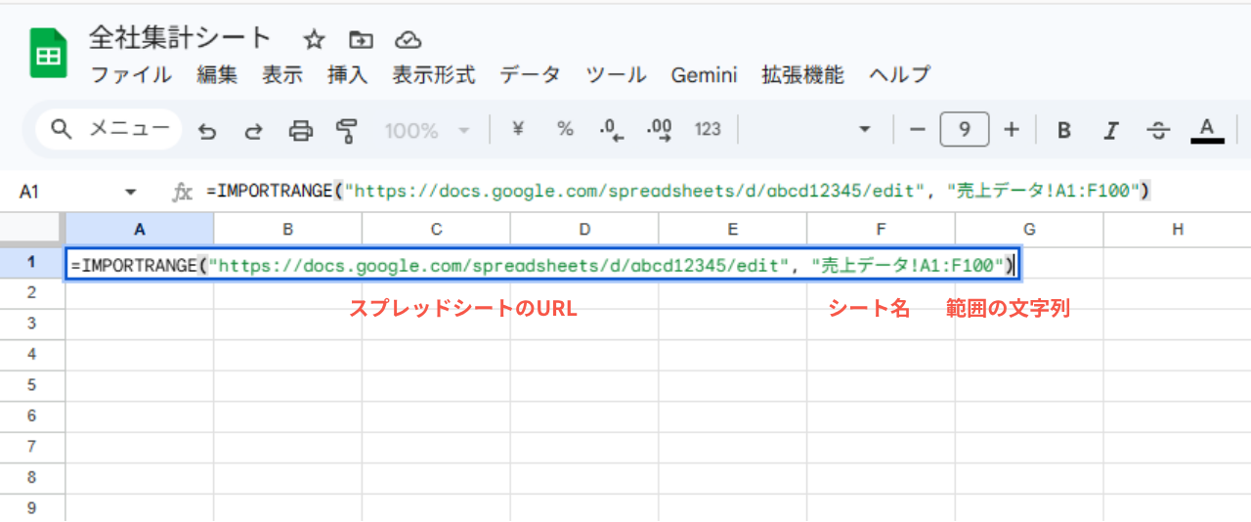Decrease decimal places
The image size is (1251, 522).
pos(612,130)
